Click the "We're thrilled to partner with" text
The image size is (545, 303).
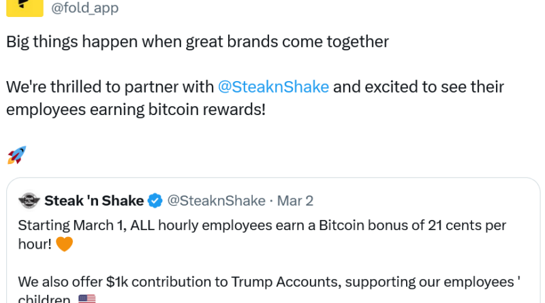pyautogui.click(x=110, y=87)
